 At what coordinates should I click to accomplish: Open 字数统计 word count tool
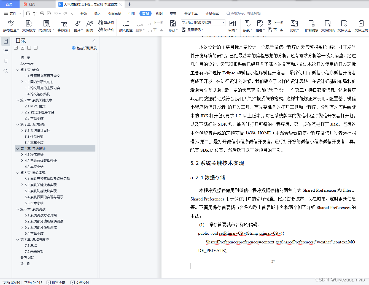pyautogui.click(x=64, y=26)
